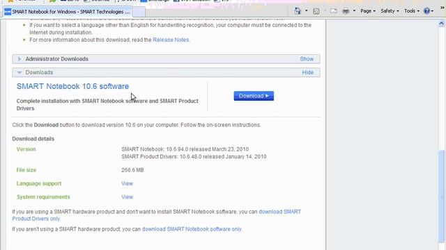Click the 'System requirements' label
Viewport: 446px width, 250px height.
pos(43,197)
